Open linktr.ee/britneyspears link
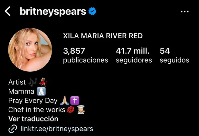 click(x=57, y=129)
